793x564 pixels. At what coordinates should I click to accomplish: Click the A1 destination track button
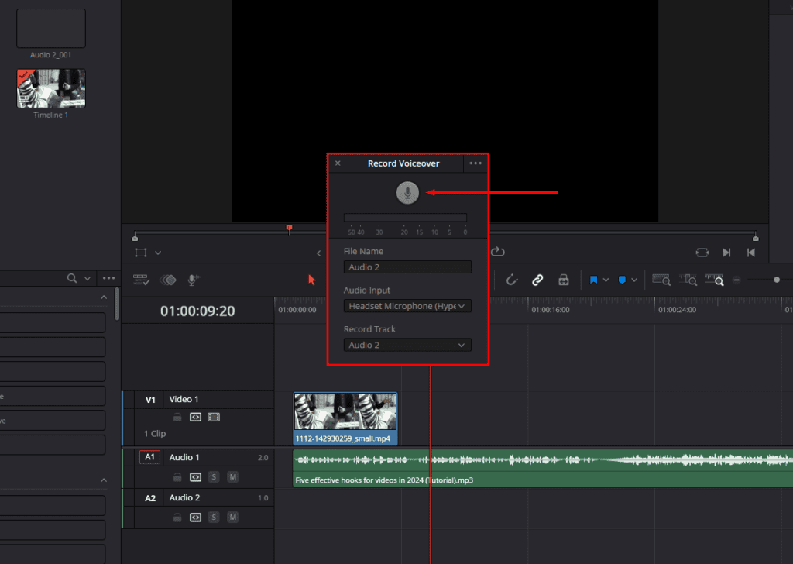[x=149, y=457]
